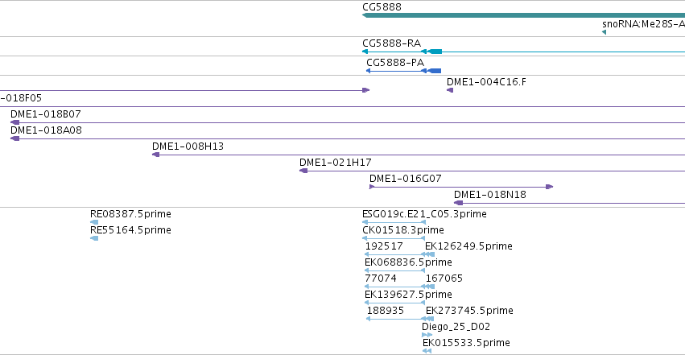Select the snoRNA:Me28S-A label
Screen dimensions: 685x355
(643, 24)
